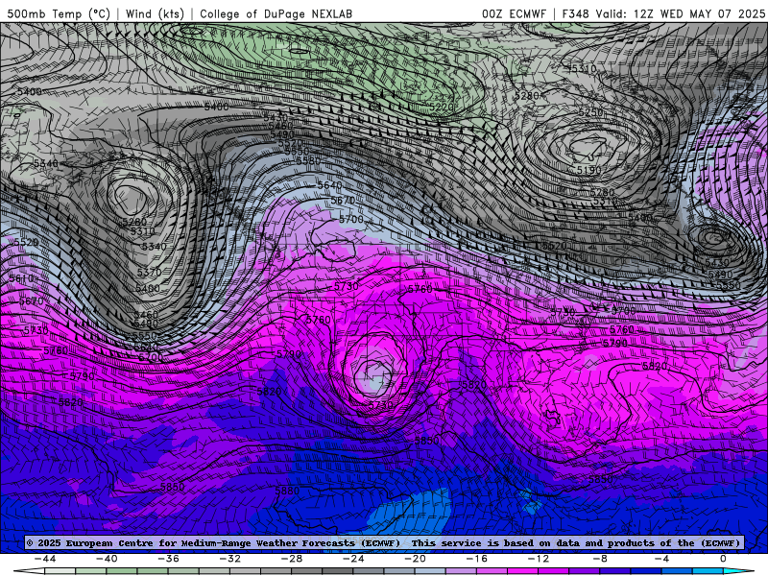
Task: Click the -12 temperature scale label
Action: click(539, 559)
